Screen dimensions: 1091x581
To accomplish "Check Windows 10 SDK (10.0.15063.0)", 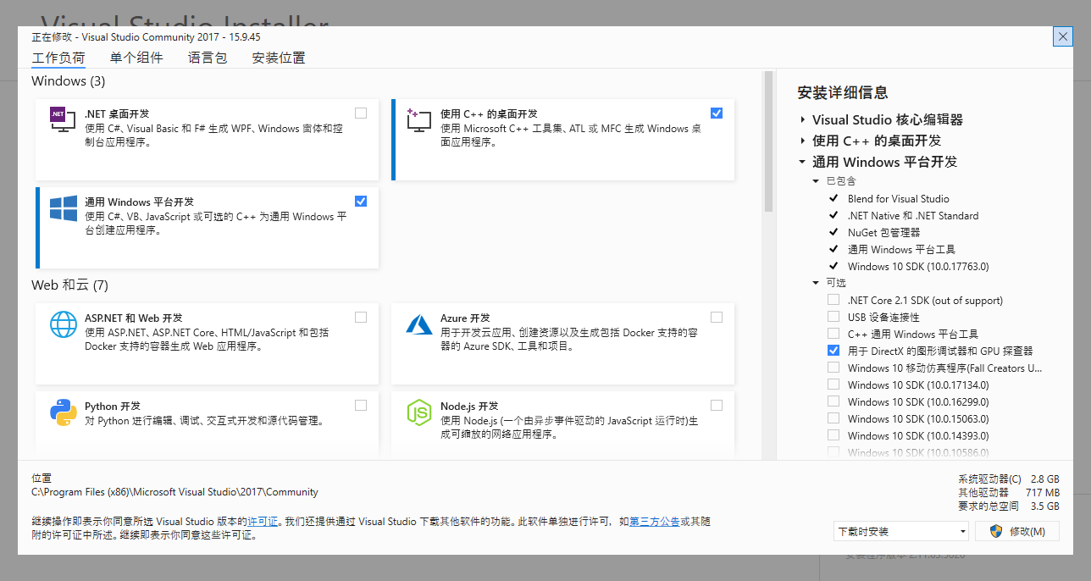I will 833,418.
